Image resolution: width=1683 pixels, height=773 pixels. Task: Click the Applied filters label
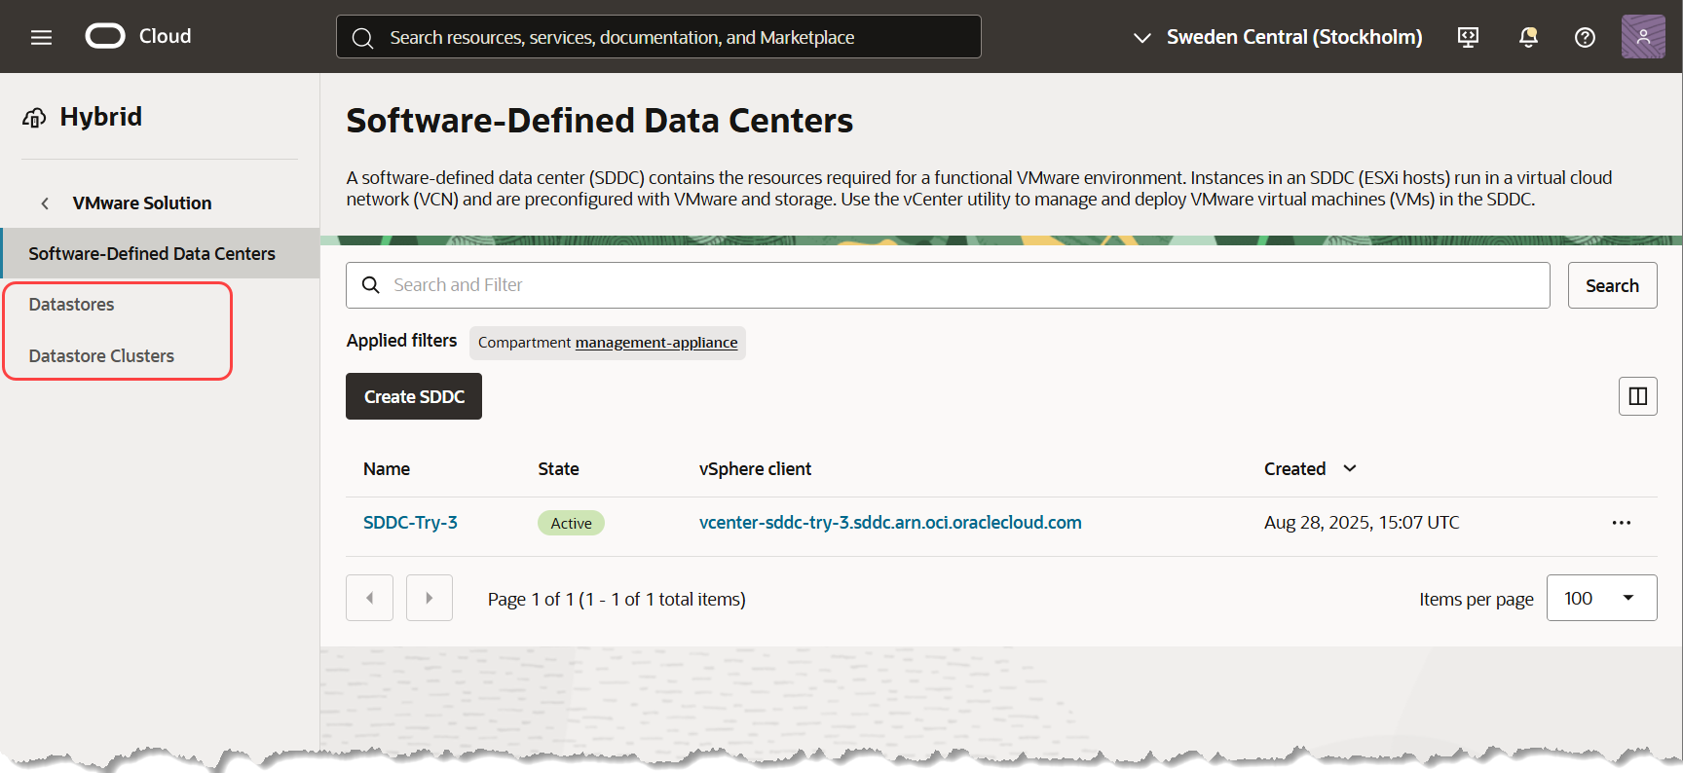click(x=401, y=341)
